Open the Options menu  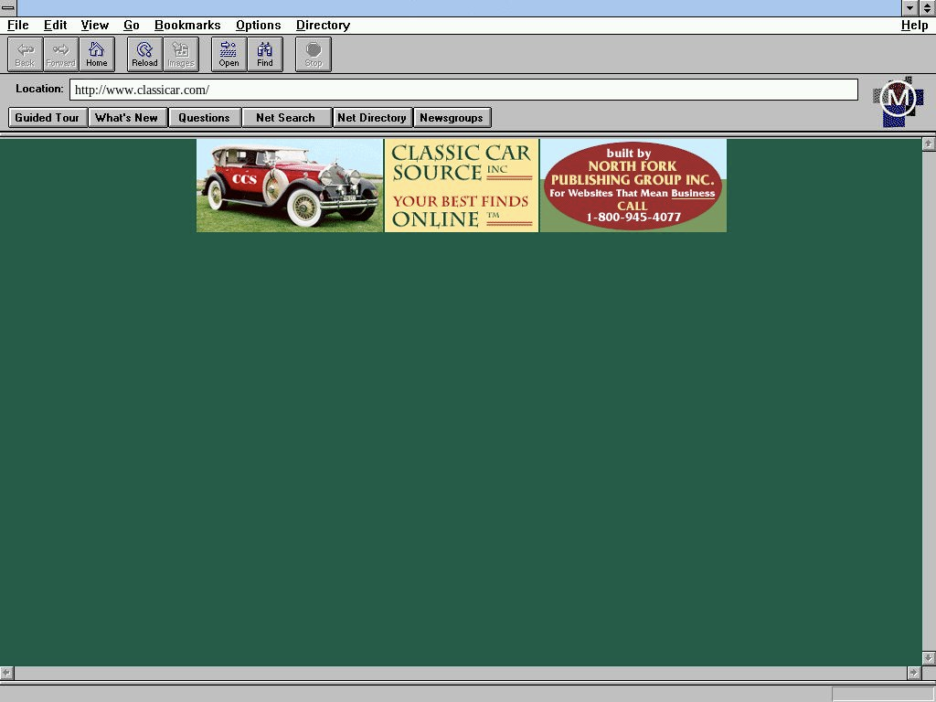coord(258,26)
